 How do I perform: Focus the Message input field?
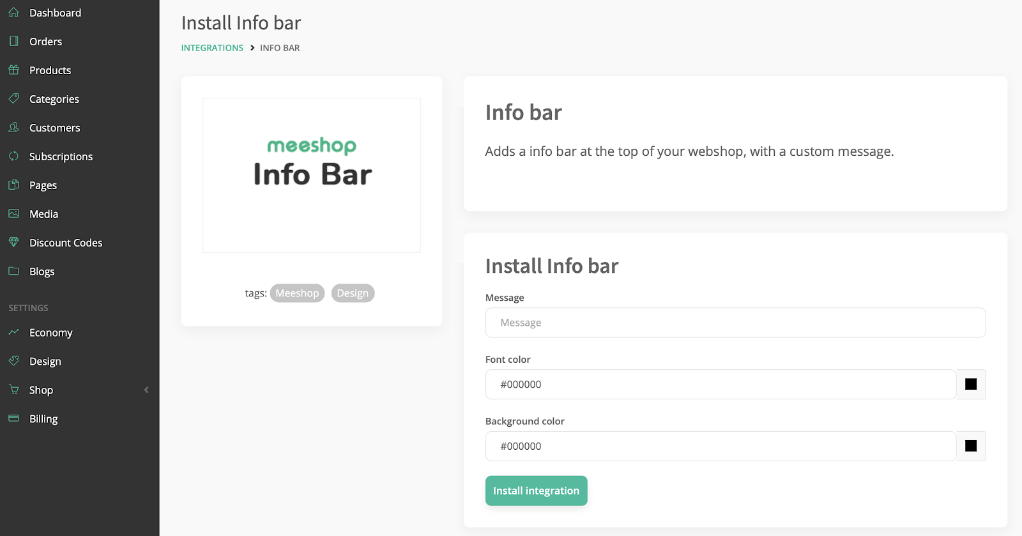tap(735, 323)
